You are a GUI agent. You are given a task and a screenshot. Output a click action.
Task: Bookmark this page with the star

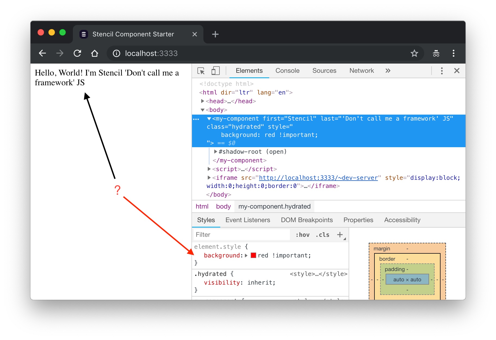(414, 53)
